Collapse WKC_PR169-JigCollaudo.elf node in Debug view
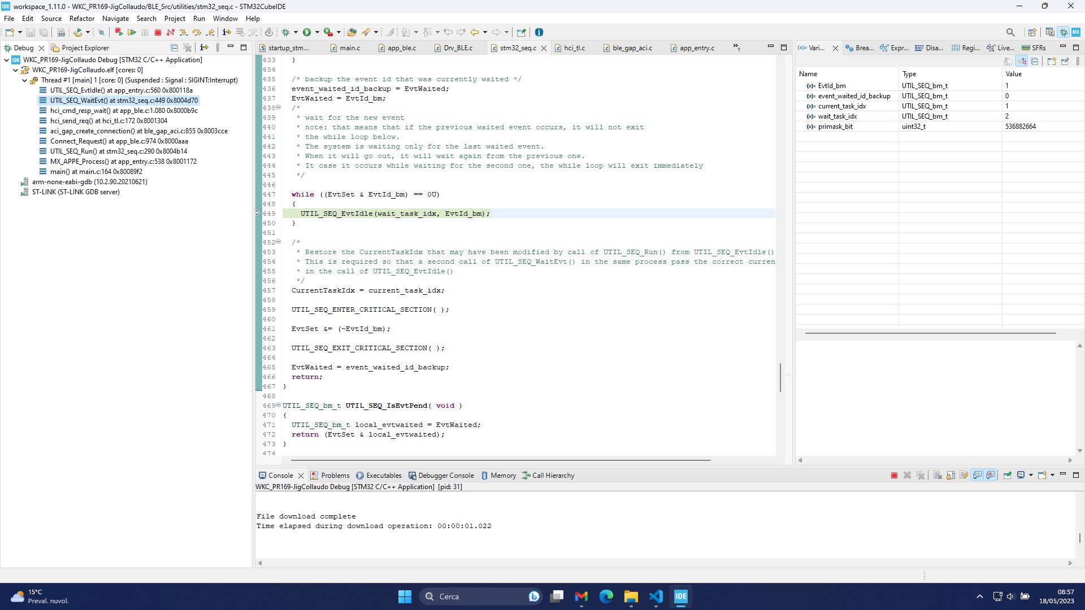Image resolution: width=1085 pixels, height=610 pixels. [15, 69]
